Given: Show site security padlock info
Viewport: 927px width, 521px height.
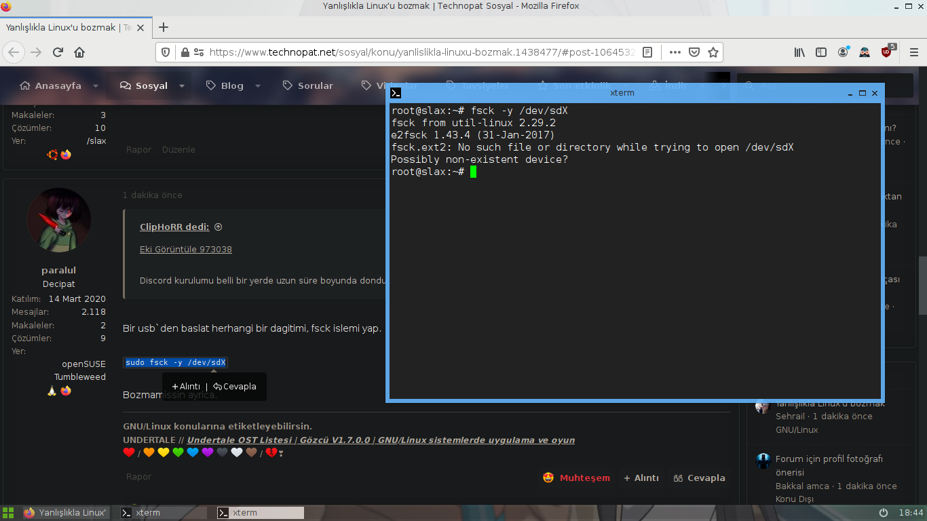Looking at the screenshot, I should 183,52.
